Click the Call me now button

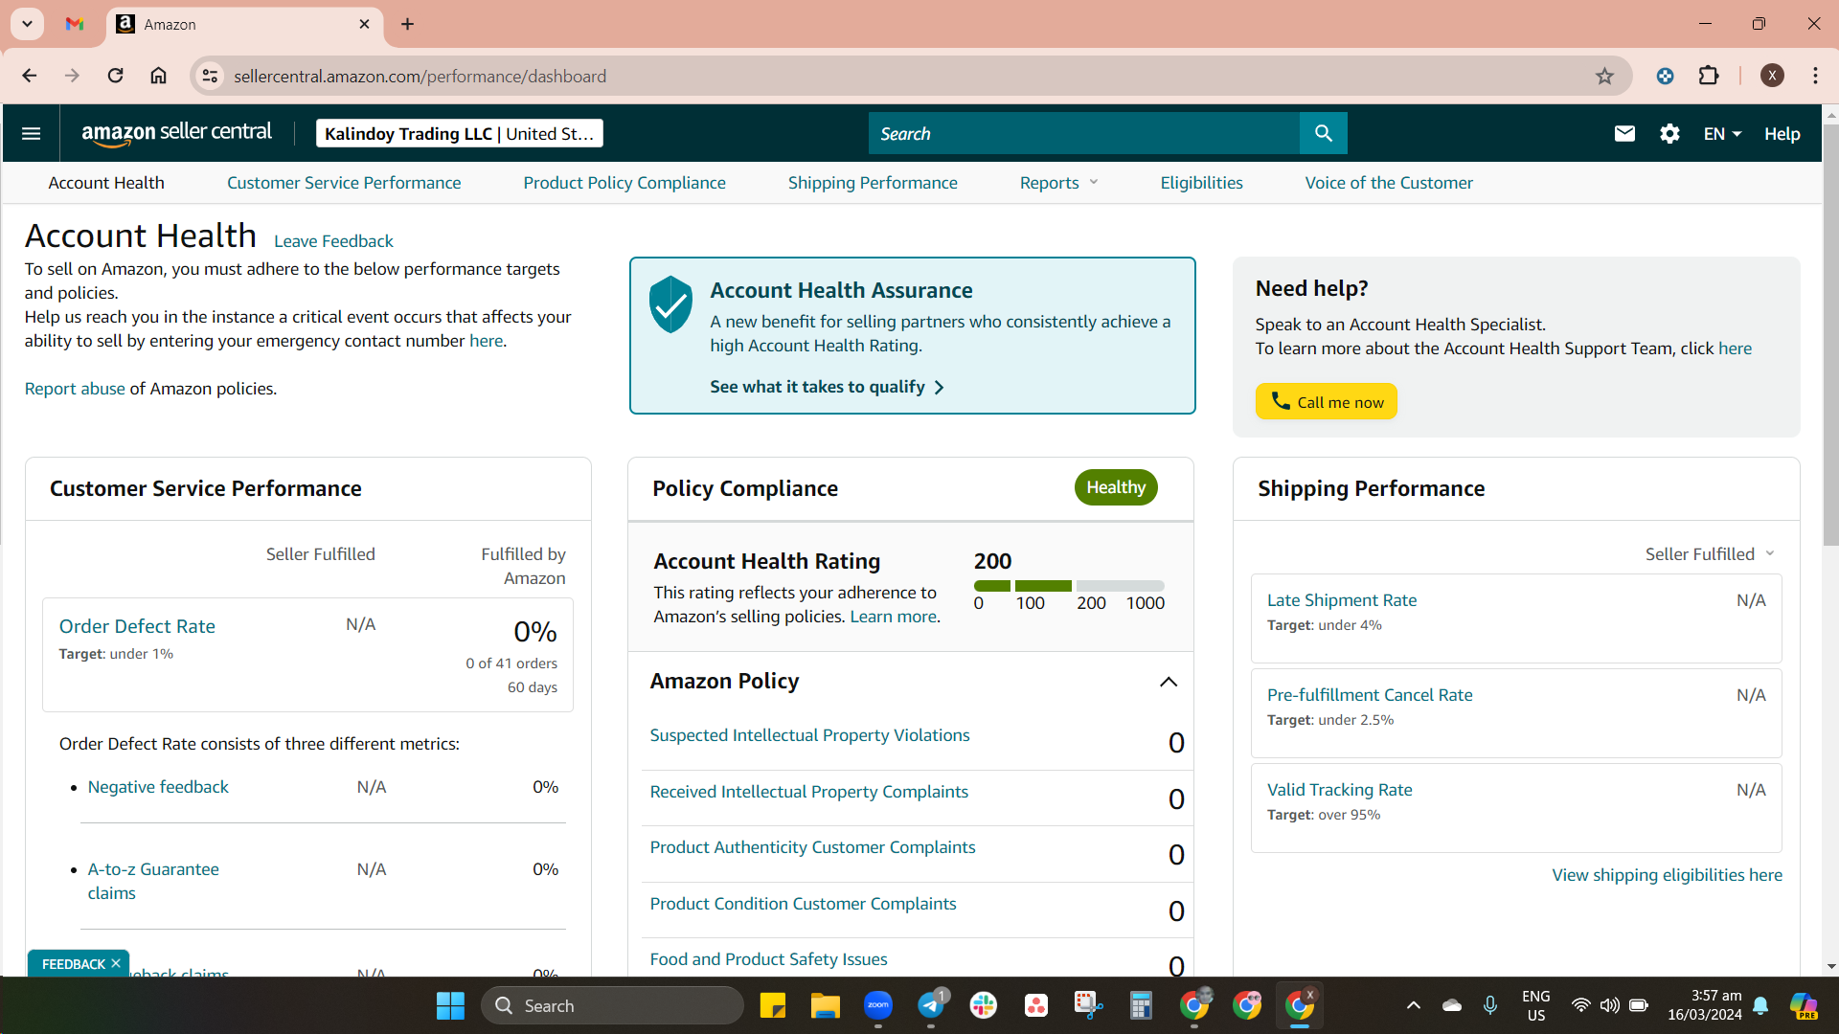click(x=1327, y=402)
